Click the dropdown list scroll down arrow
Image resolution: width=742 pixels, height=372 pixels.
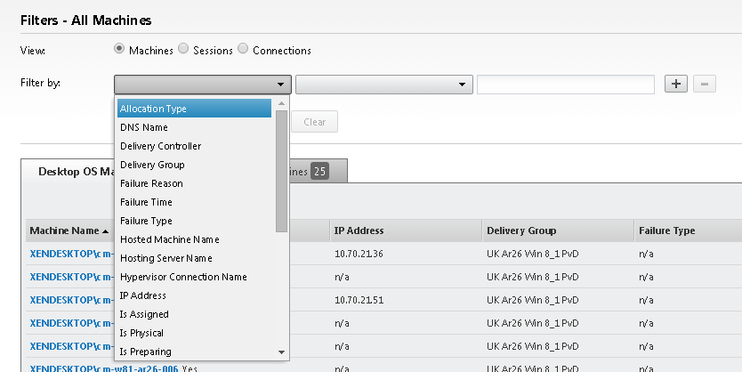[281, 352]
